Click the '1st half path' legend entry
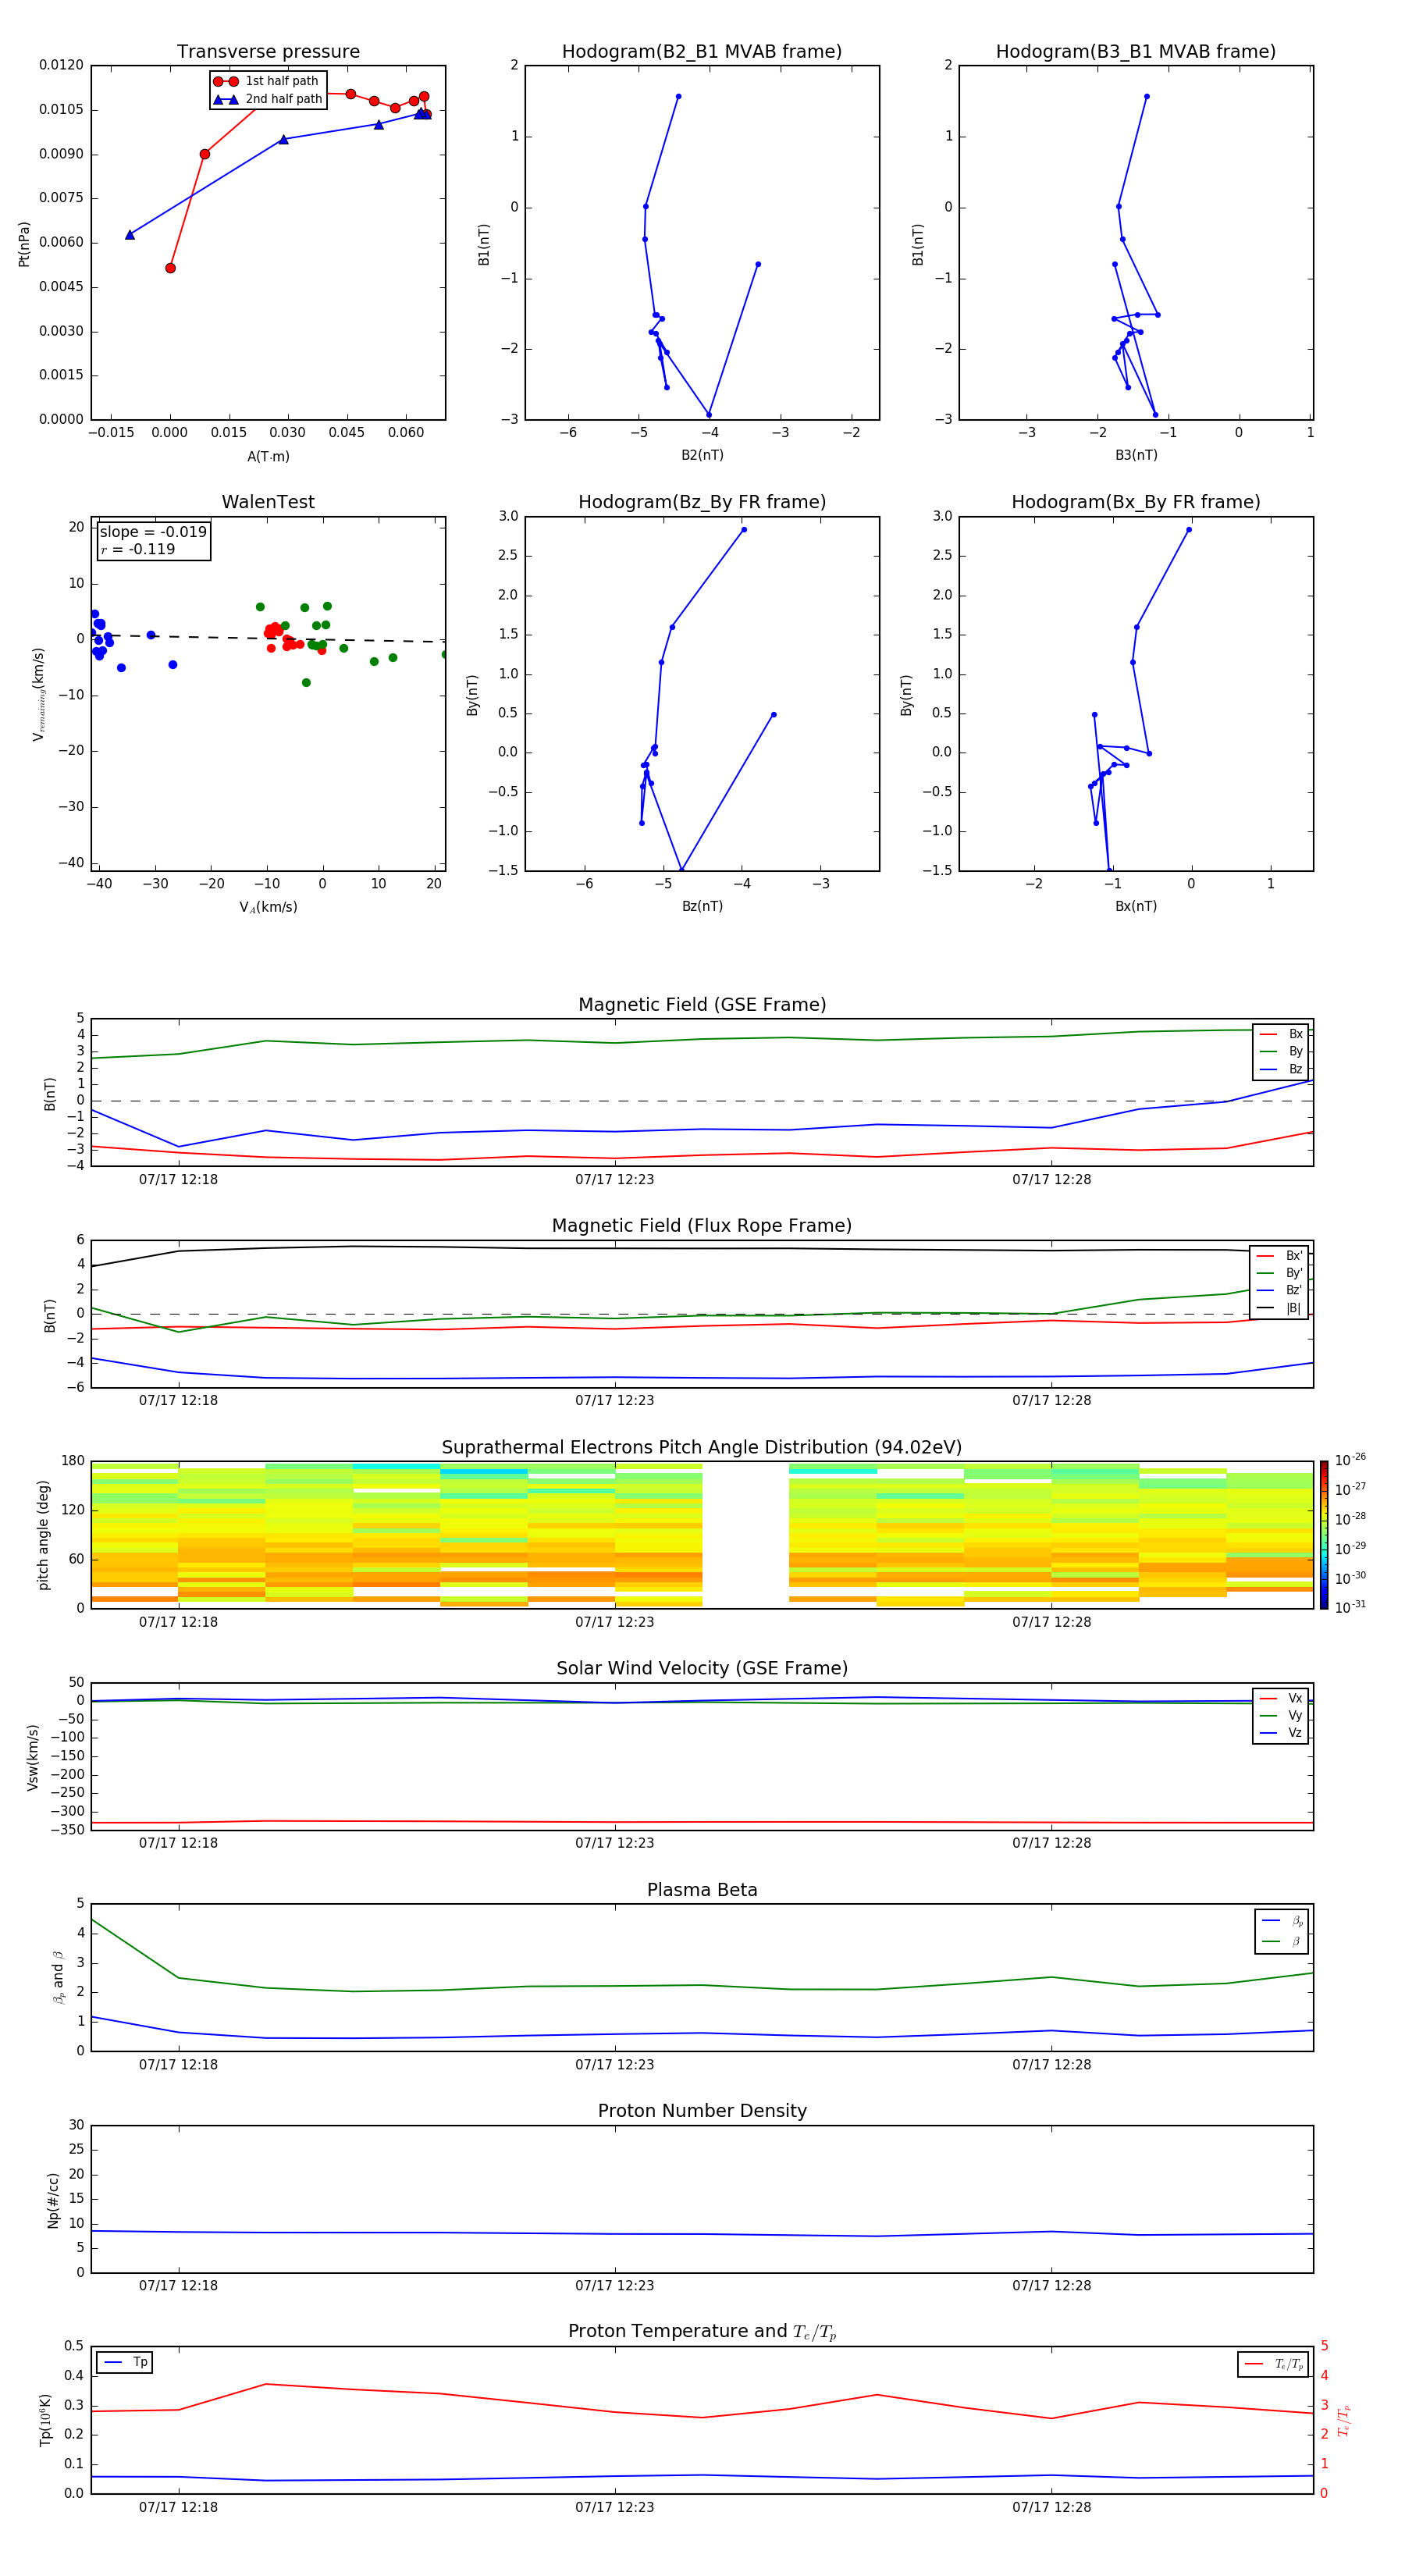1405x2576 pixels. (266, 81)
